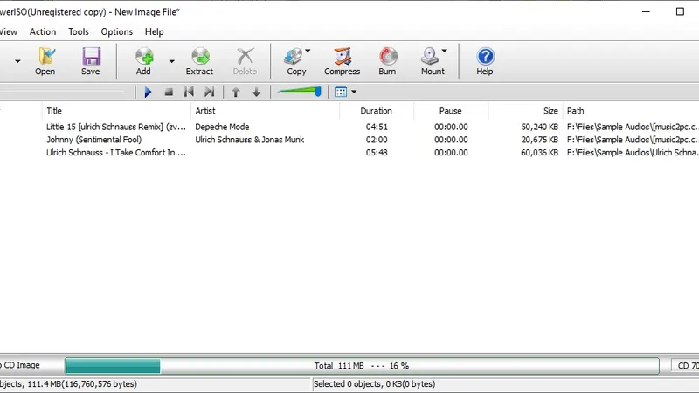Click size 50,240 KB cell
Viewport: 699px width, 393px height.
coord(539,127)
